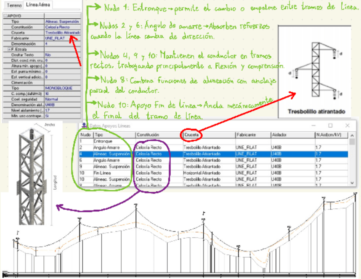This screenshot has width=361, height=279.
Task: Click the Tresbolillo atirantado diagram image
Action: pos(315,72)
